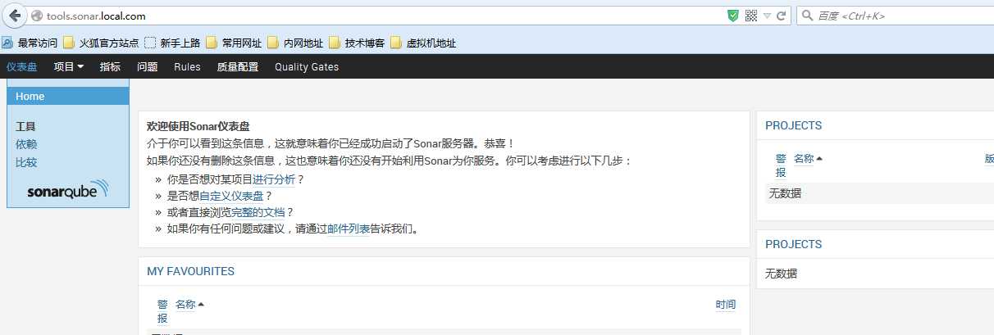Open the 指标 menu item
This screenshot has width=994, height=335.
tap(110, 67)
